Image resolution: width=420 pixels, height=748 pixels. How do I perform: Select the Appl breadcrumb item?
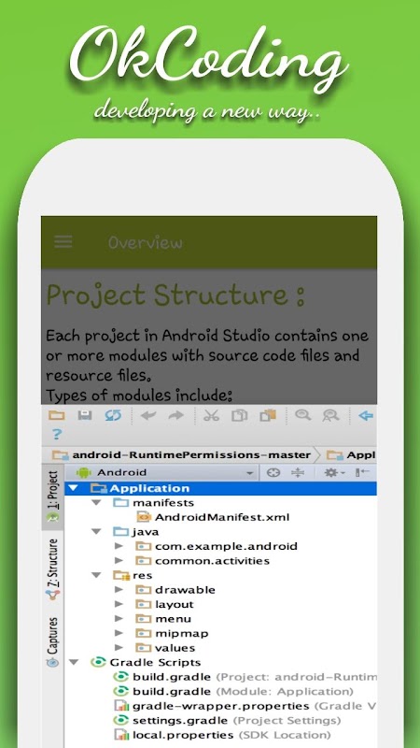tap(352, 454)
